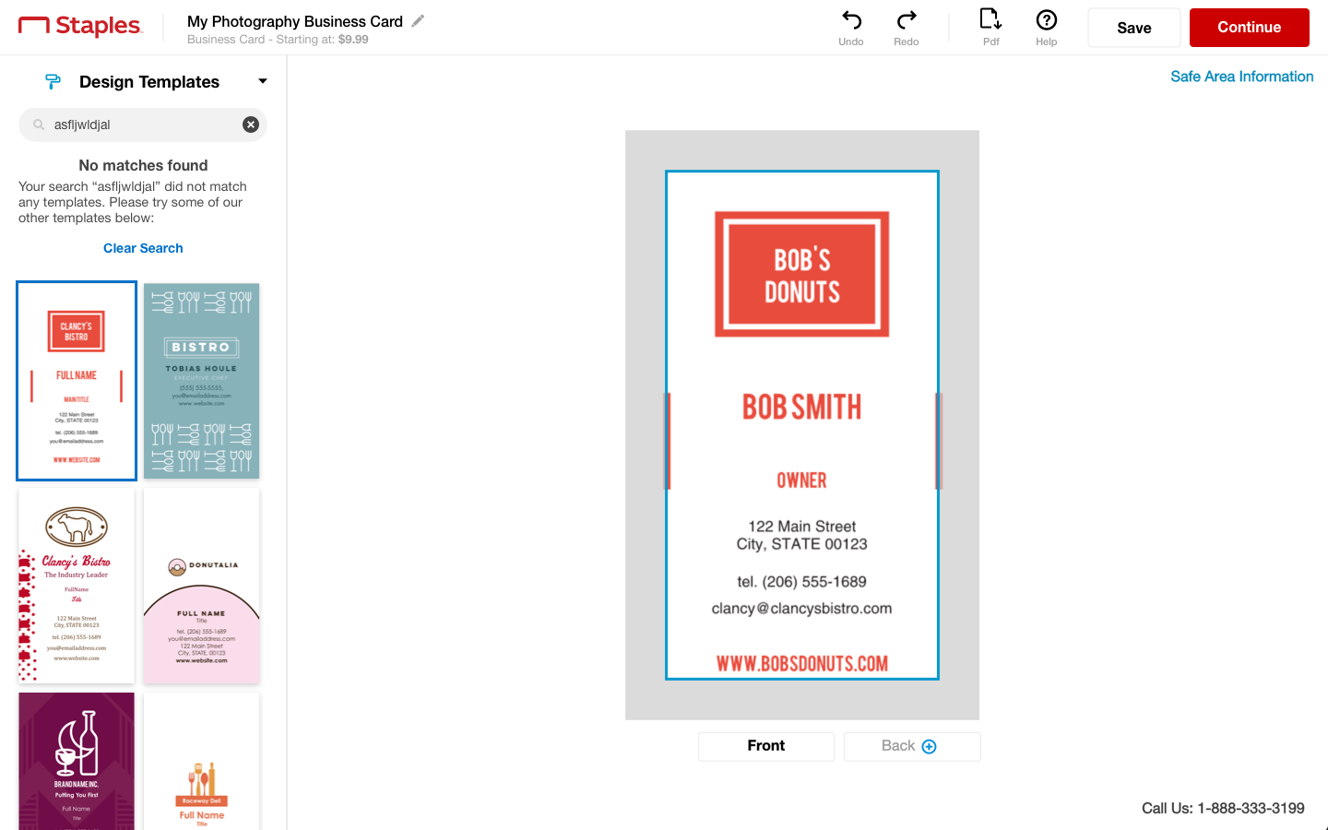Image resolution: width=1328 pixels, height=830 pixels.
Task: Select the cow logo Clancy's Bistro template
Action: pyautogui.click(x=77, y=586)
